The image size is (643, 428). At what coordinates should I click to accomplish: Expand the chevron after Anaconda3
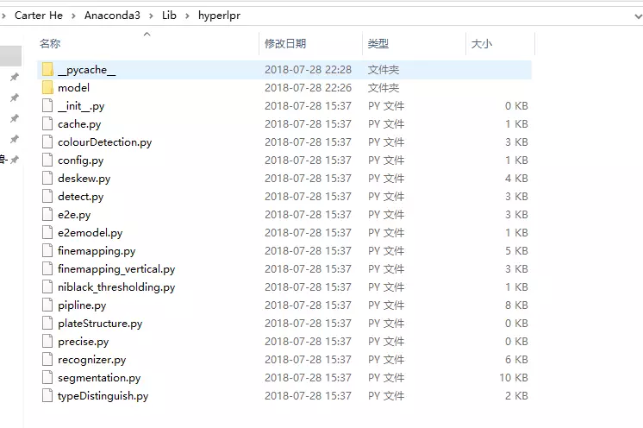coord(151,16)
